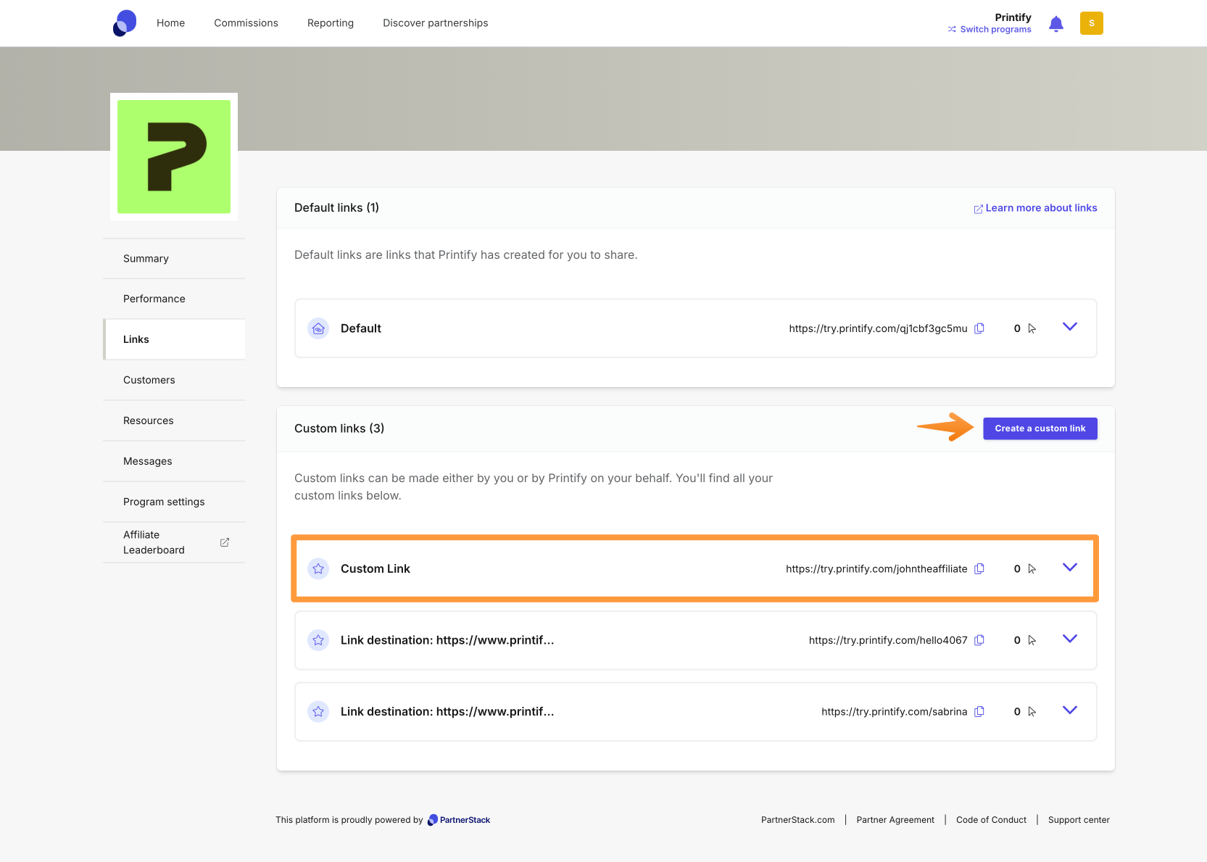The height and width of the screenshot is (862, 1207).
Task: Click the Default link title text
Action: click(x=361, y=328)
